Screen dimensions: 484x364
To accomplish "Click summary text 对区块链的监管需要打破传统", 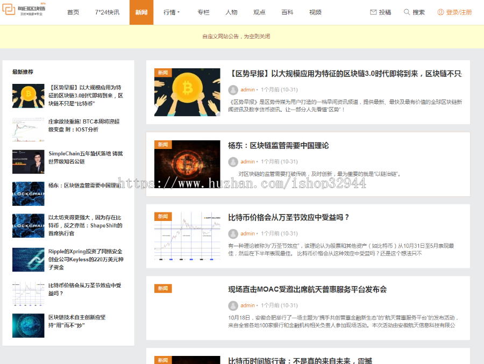I will tap(319, 174).
